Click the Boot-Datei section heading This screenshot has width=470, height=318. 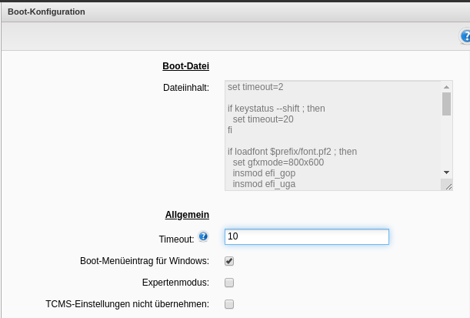185,66
